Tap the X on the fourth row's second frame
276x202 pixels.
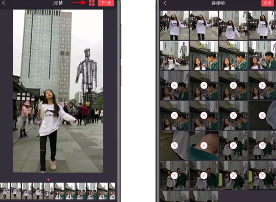point(204,116)
